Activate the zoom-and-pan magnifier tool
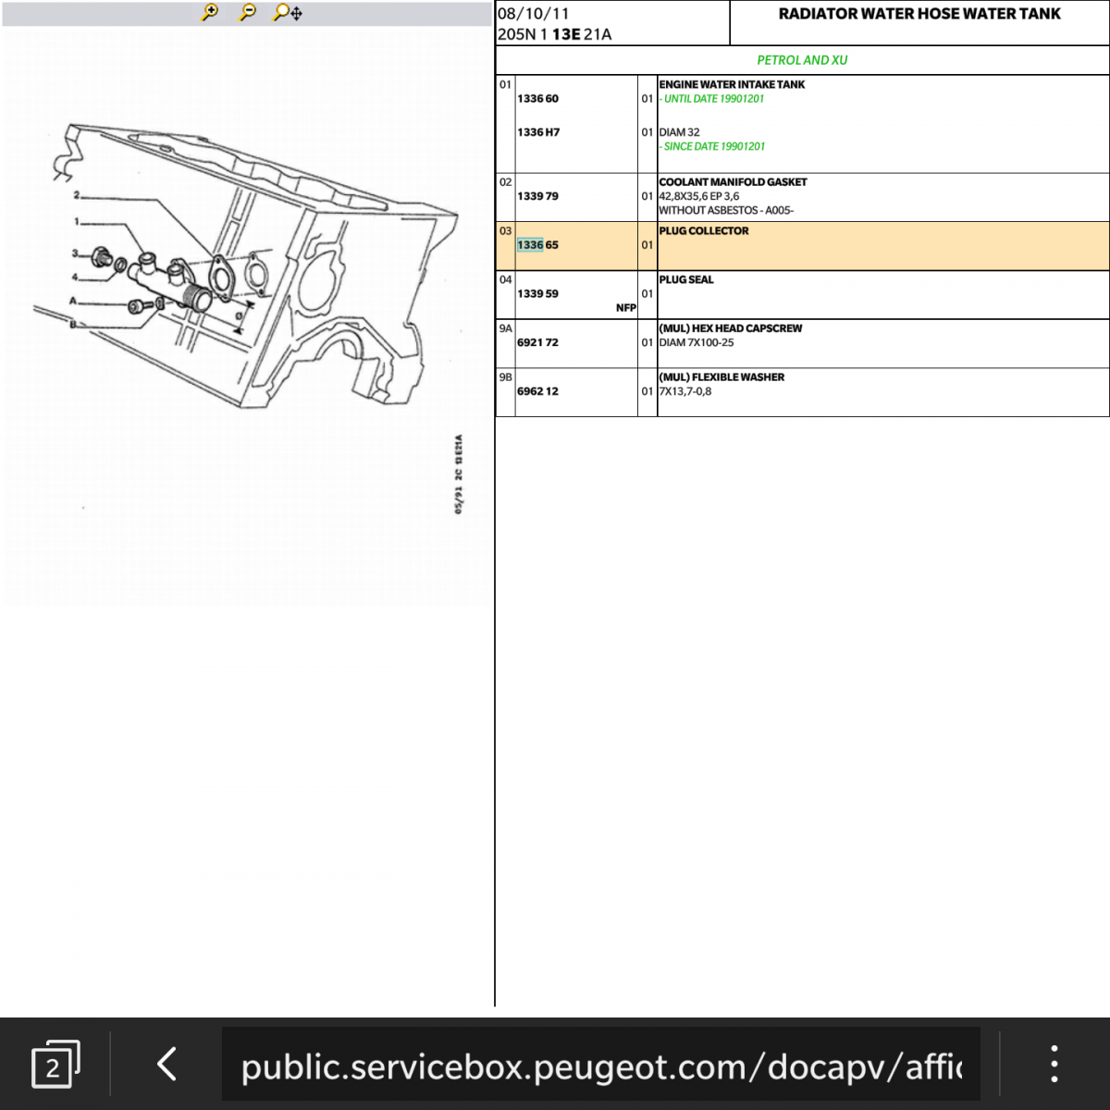 click(288, 13)
